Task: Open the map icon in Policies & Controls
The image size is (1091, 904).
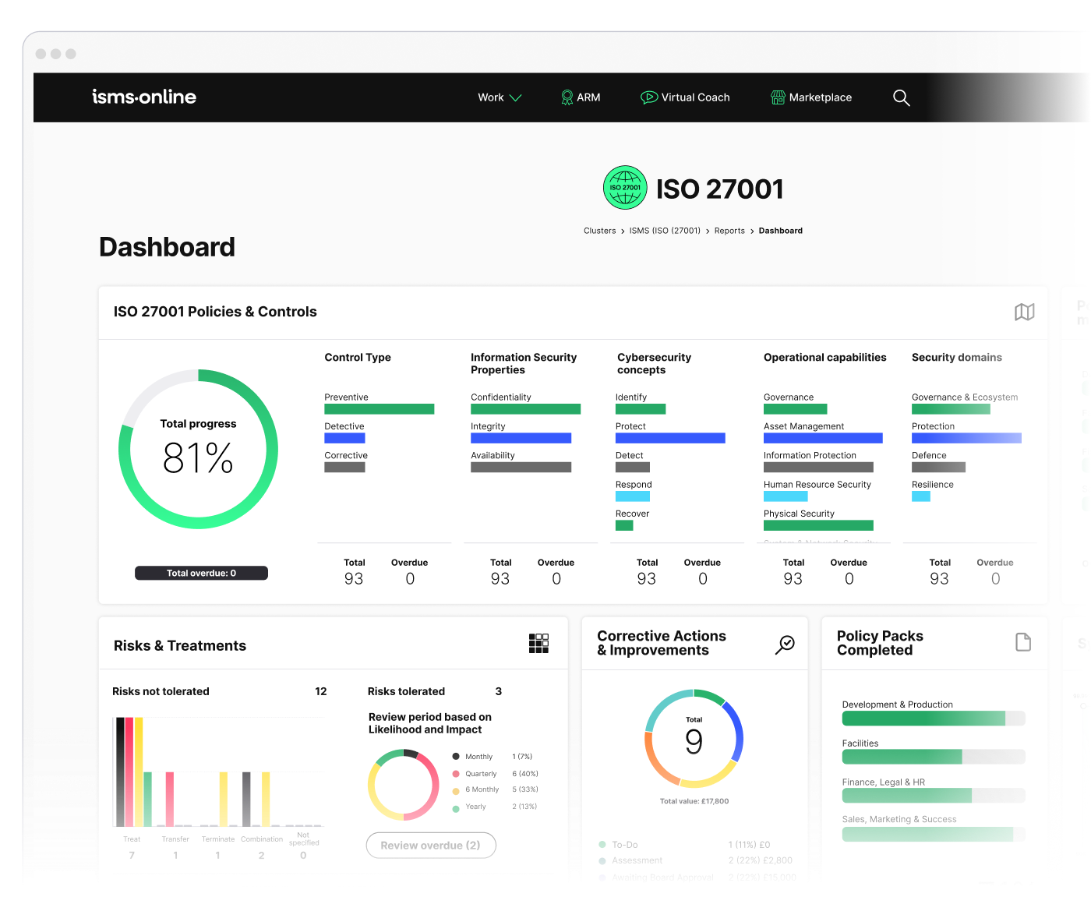Action: (x=1025, y=312)
